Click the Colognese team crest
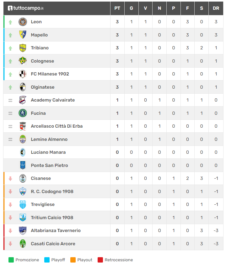 [23, 61]
